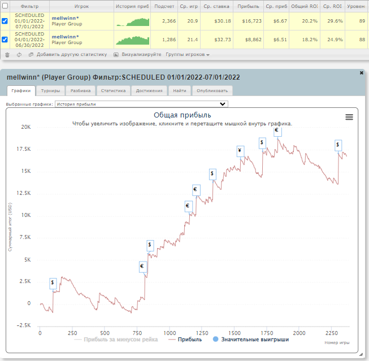Uncheck the 01/01/2022-07/01/2022 row checkbox
This screenshot has height=361, width=369.
[5, 21]
